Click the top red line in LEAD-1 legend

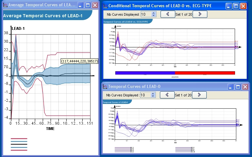pos(19,138)
